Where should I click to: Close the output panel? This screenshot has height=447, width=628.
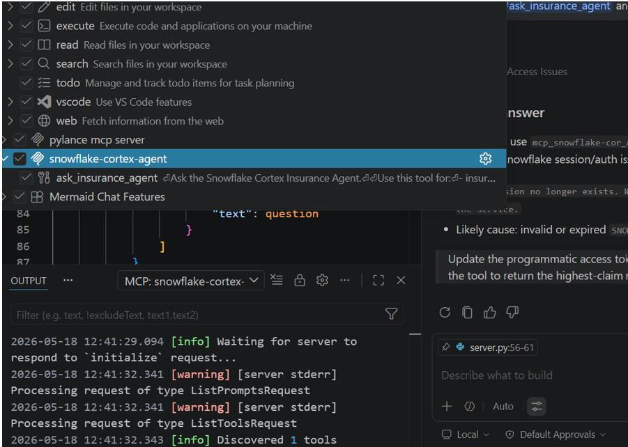pos(401,281)
